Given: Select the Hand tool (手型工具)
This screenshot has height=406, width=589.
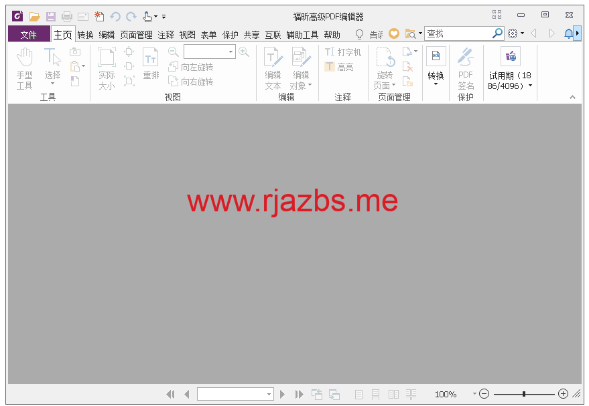Looking at the screenshot, I should [25, 69].
